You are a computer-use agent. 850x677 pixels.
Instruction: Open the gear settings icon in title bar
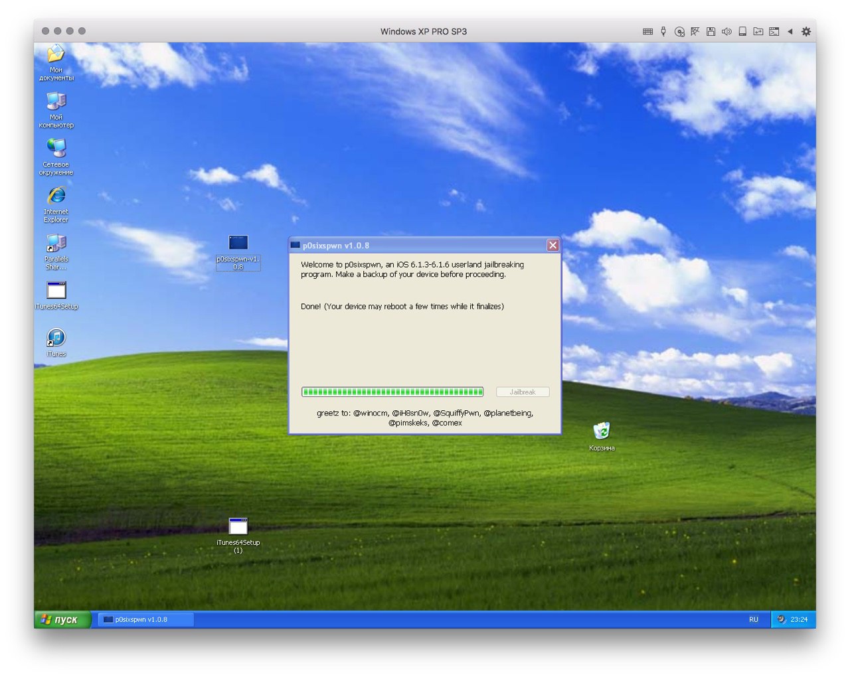click(806, 31)
